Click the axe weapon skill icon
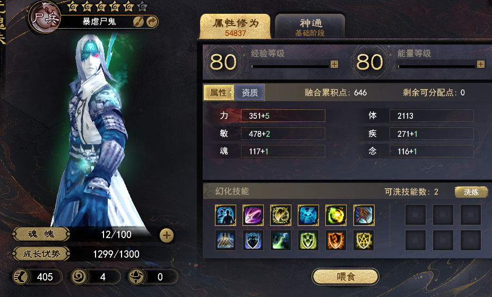This screenshot has height=297, width=492. coord(364,215)
